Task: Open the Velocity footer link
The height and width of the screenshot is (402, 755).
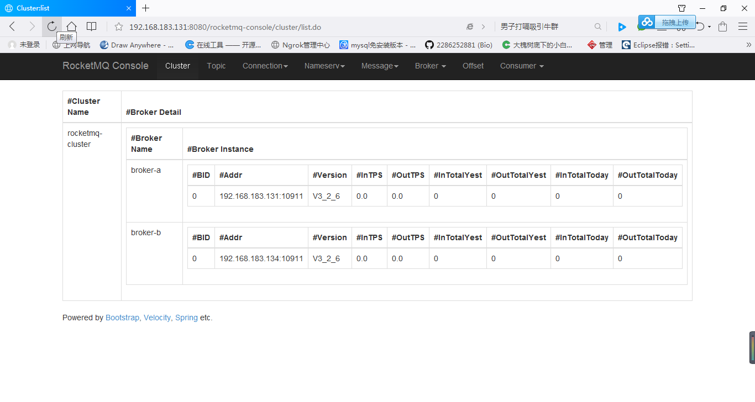Action: 157,318
